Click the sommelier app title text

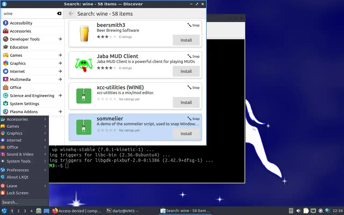(x=110, y=119)
